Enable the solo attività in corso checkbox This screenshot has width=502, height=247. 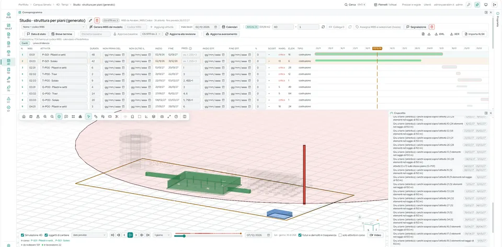340,235
